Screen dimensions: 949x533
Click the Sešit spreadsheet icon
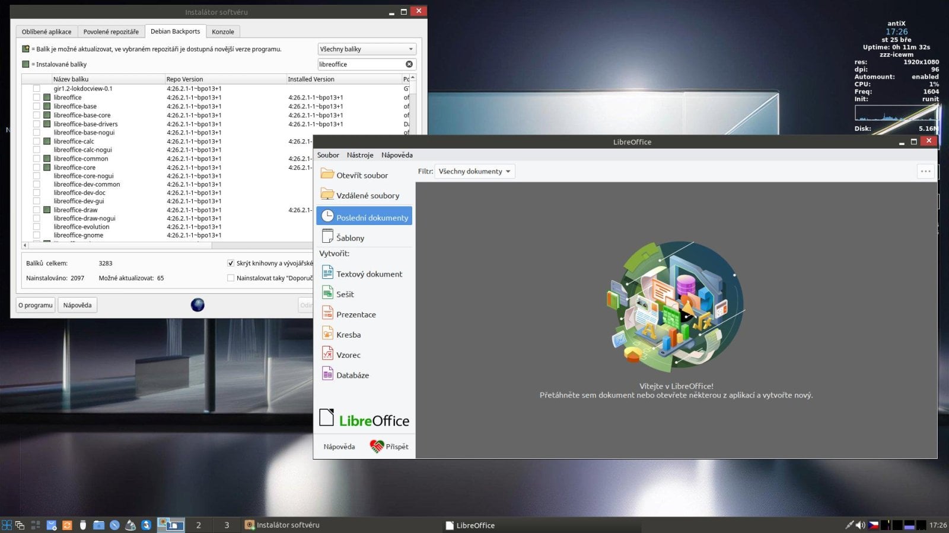pyautogui.click(x=327, y=293)
